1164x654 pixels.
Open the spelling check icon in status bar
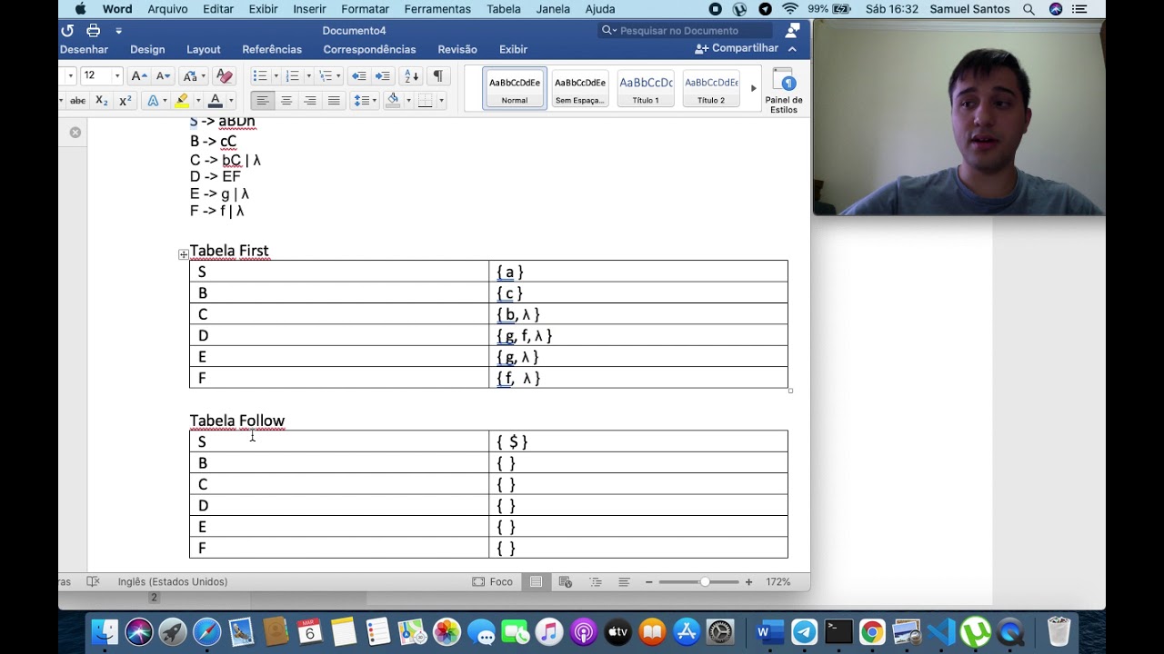[x=93, y=581]
